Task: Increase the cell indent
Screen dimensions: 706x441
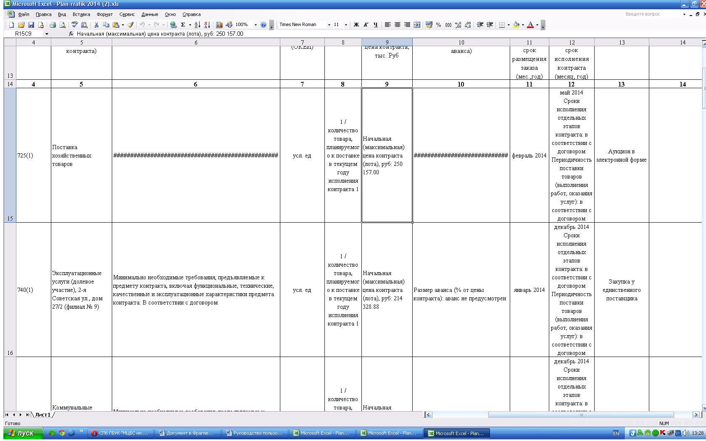Action: (x=490, y=25)
